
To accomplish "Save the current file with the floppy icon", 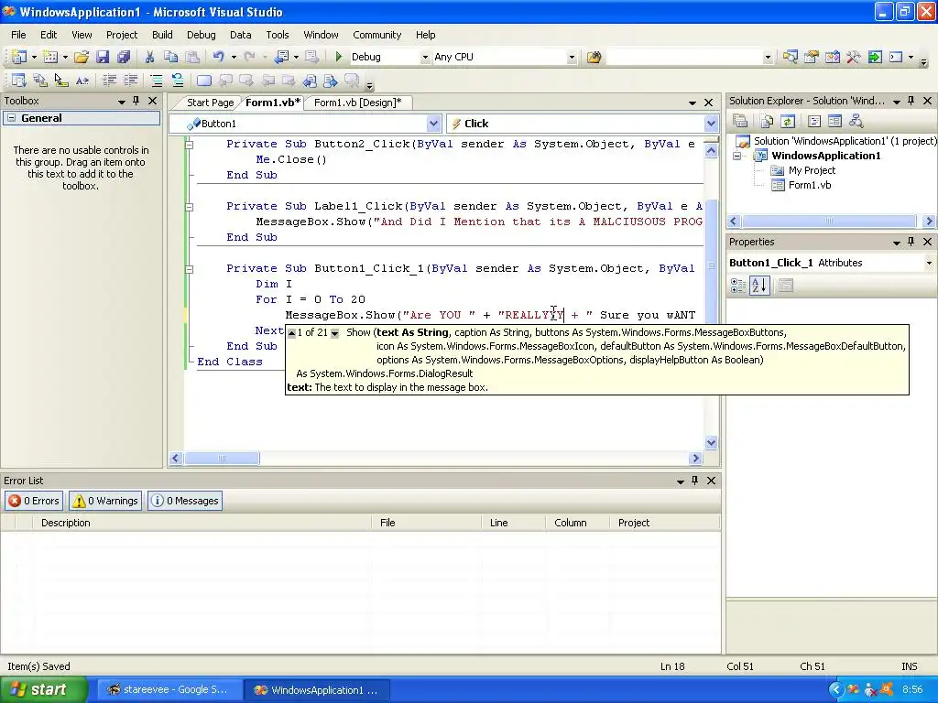I will click(x=103, y=57).
